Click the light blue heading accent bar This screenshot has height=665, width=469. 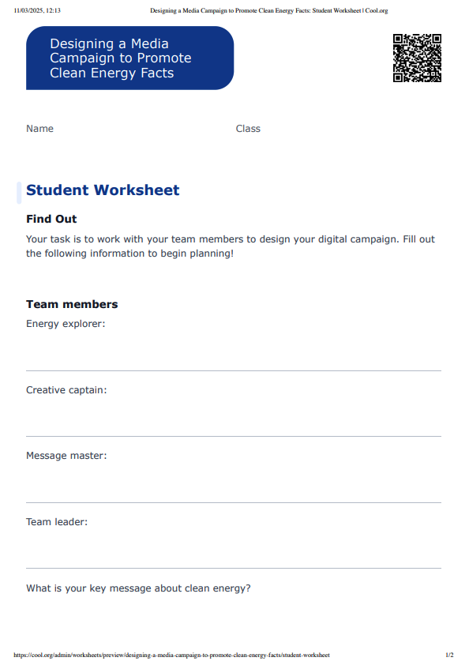(x=19, y=193)
